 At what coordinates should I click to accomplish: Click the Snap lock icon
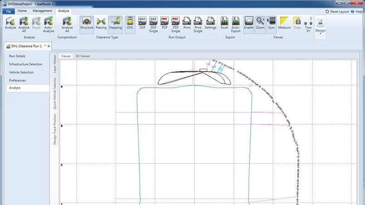coord(297,23)
